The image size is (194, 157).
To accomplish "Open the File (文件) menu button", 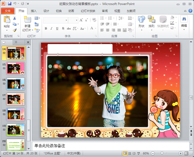I will 8,11.
